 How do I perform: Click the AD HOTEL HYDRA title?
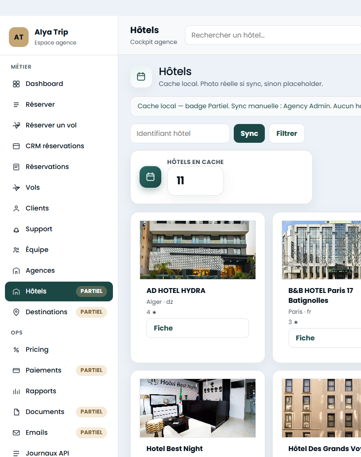coord(176,291)
